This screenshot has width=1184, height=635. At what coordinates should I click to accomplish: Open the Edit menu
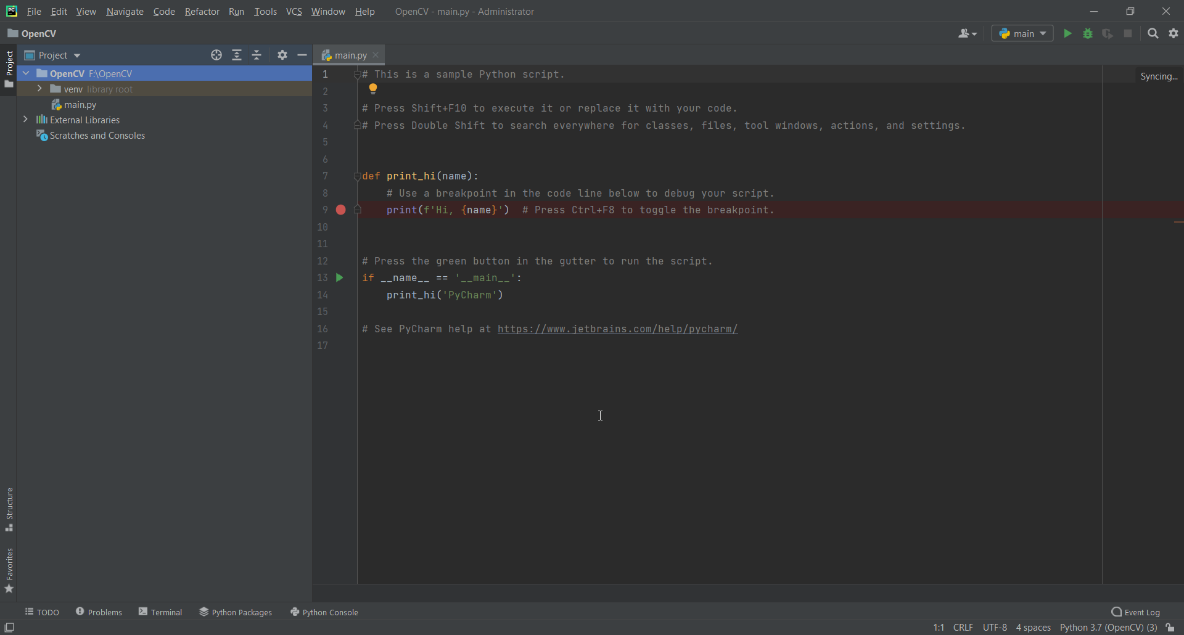tap(59, 12)
